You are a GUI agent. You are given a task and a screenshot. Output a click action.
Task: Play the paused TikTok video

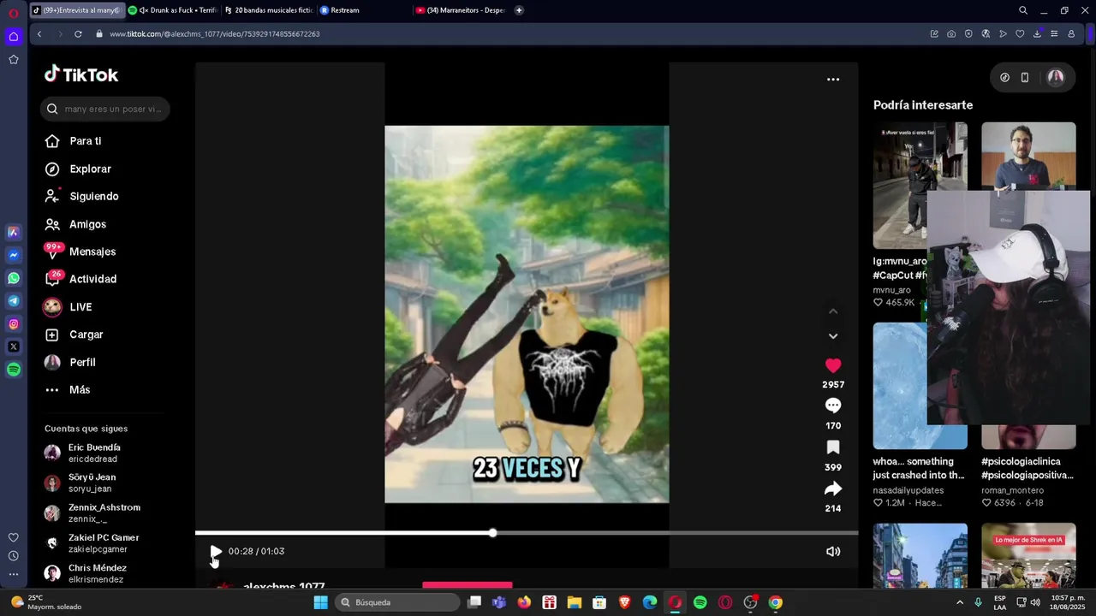pos(216,552)
